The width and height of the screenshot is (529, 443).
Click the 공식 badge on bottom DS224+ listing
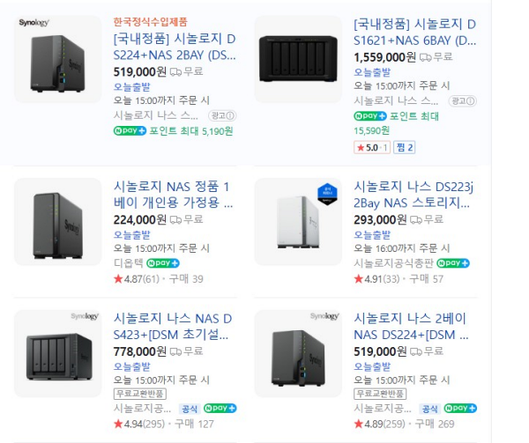[x=430, y=409]
